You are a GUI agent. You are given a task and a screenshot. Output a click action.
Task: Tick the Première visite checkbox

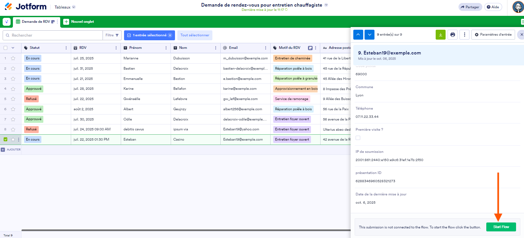(358, 138)
